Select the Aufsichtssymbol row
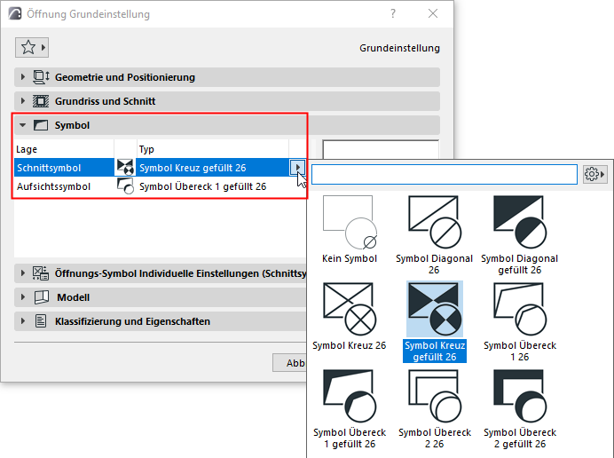The width and height of the screenshot is (614, 458). 161,186
